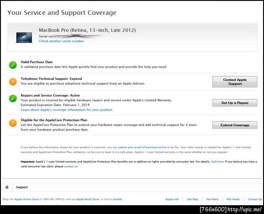Open the 'click here' consumer law details link
The image size is (264, 214).
[217, 162]
